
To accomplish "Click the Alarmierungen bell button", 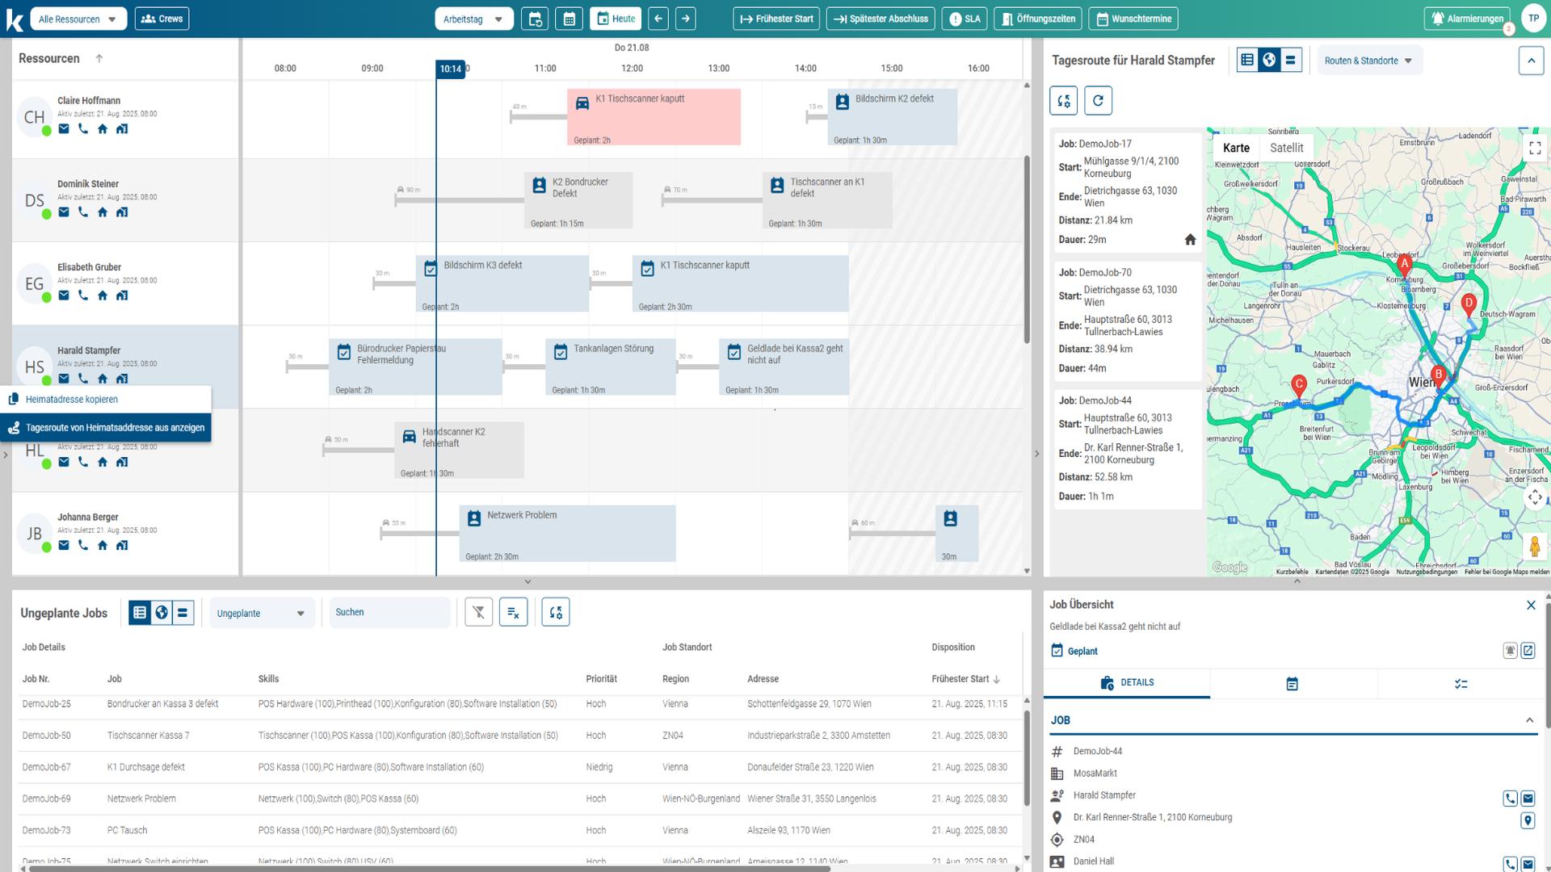I will (1467, 19).
